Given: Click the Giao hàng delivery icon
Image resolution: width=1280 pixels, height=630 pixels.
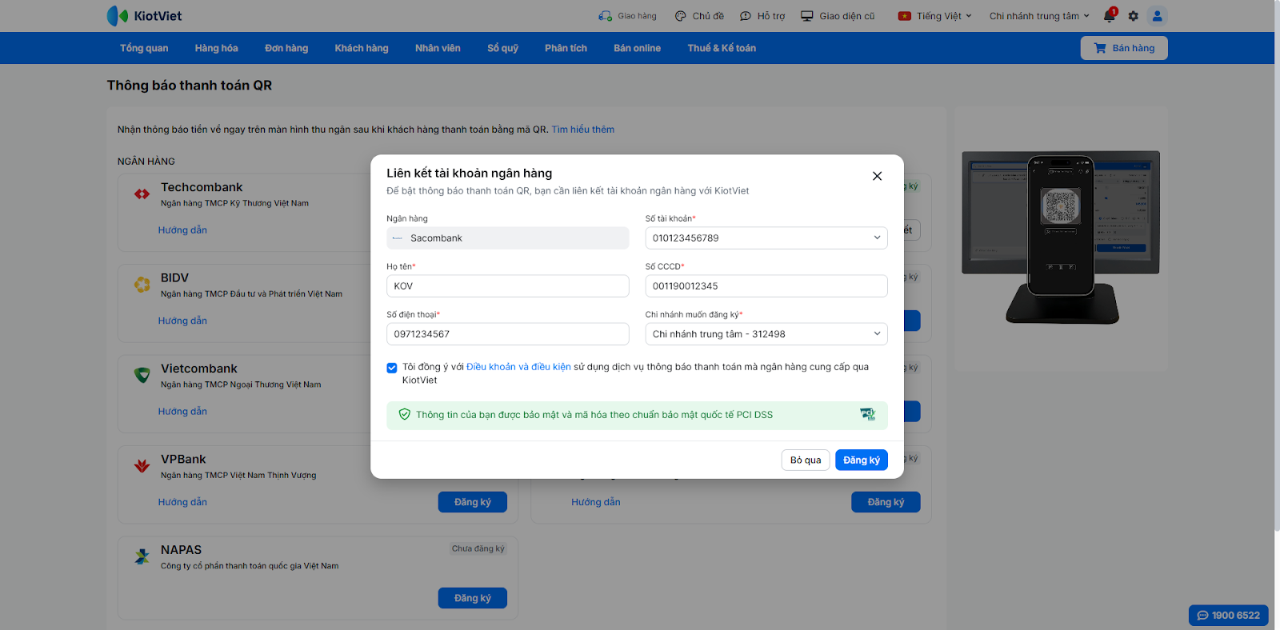Looking at the screenshot, I should pos(605,16).
